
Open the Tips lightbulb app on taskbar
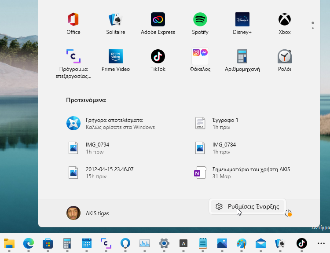point(125,243)
